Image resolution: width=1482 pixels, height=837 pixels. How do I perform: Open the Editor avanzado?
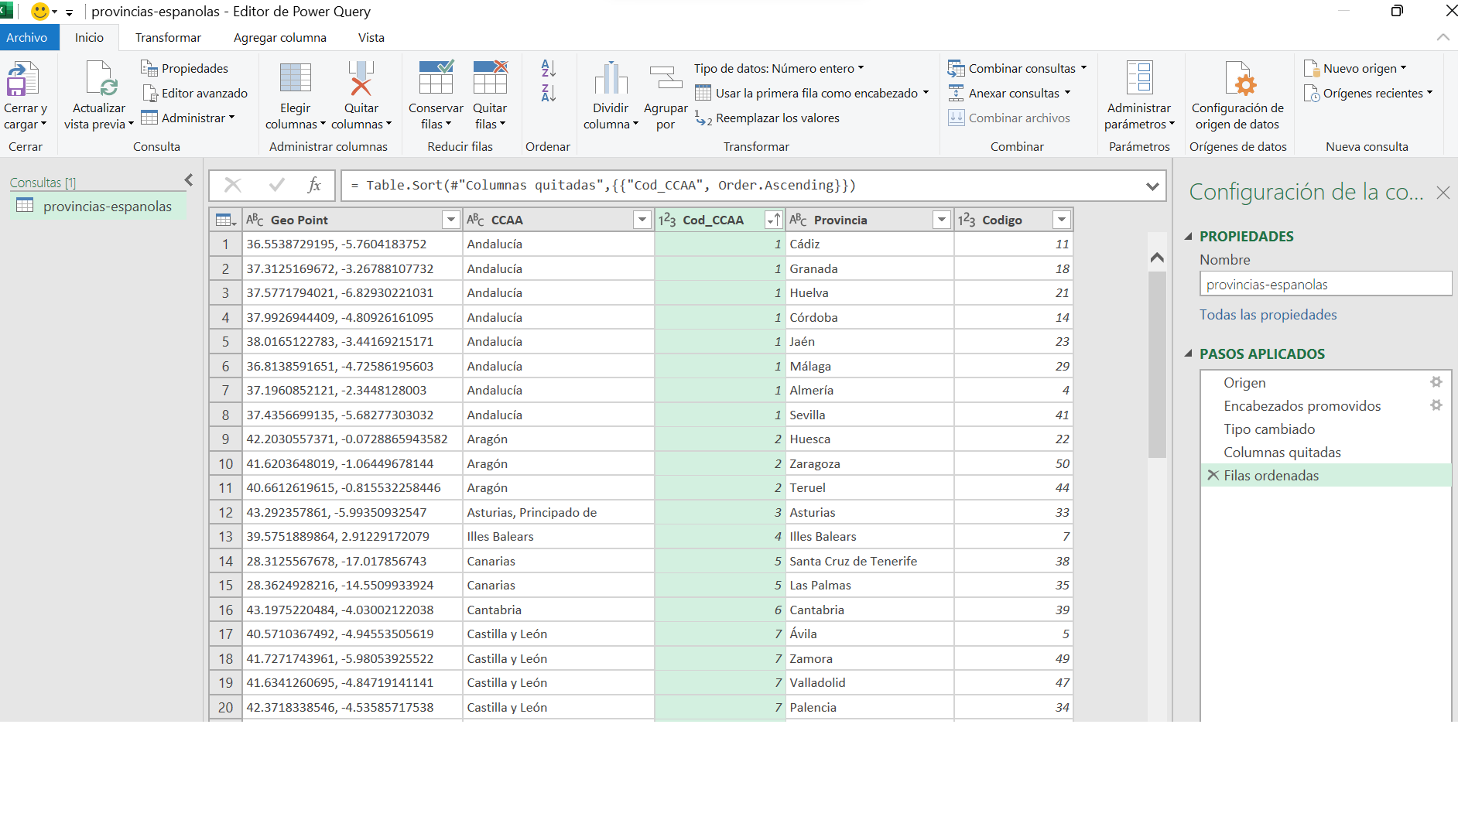pyautogui.click(x=194, y=93)
